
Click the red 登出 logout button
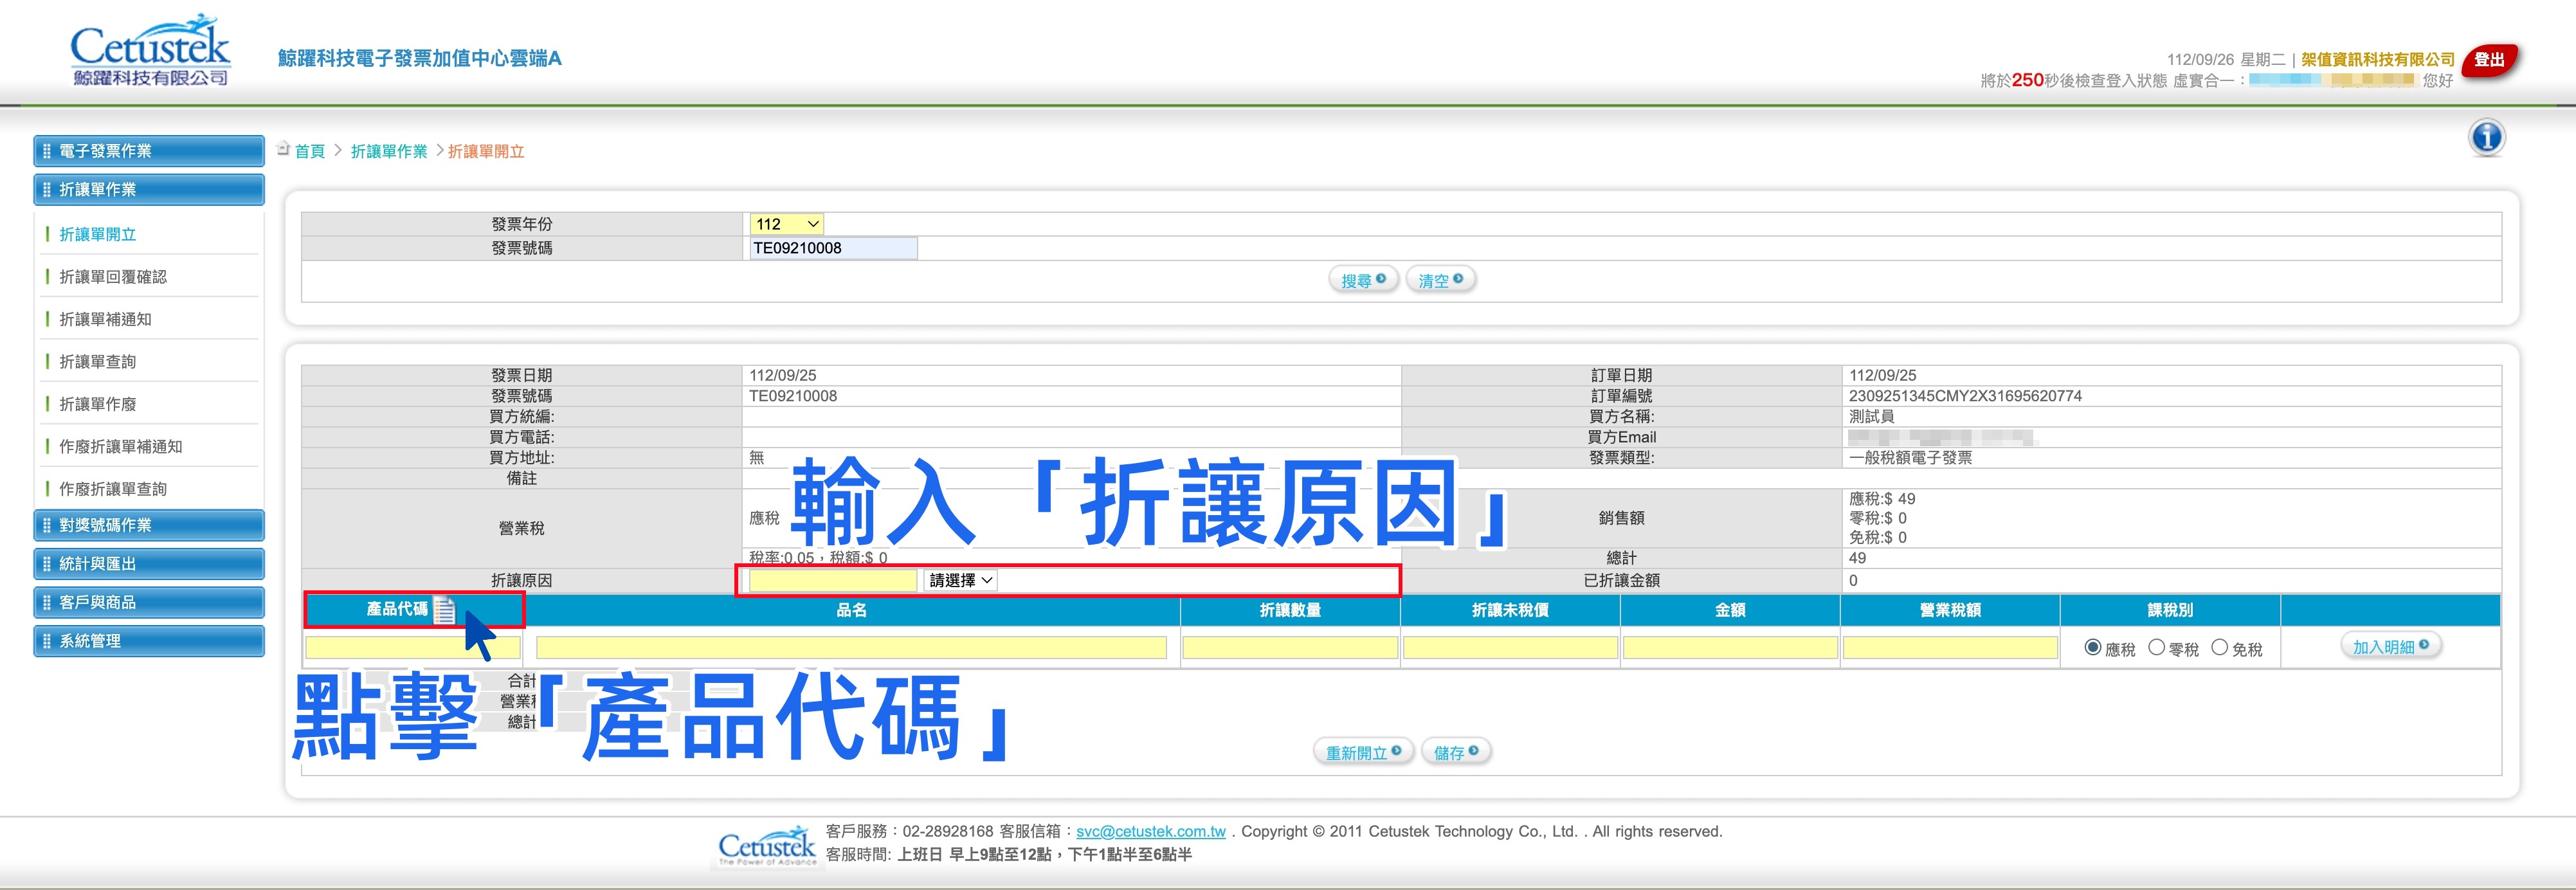pyautogui.click(x=2489, y=61)
